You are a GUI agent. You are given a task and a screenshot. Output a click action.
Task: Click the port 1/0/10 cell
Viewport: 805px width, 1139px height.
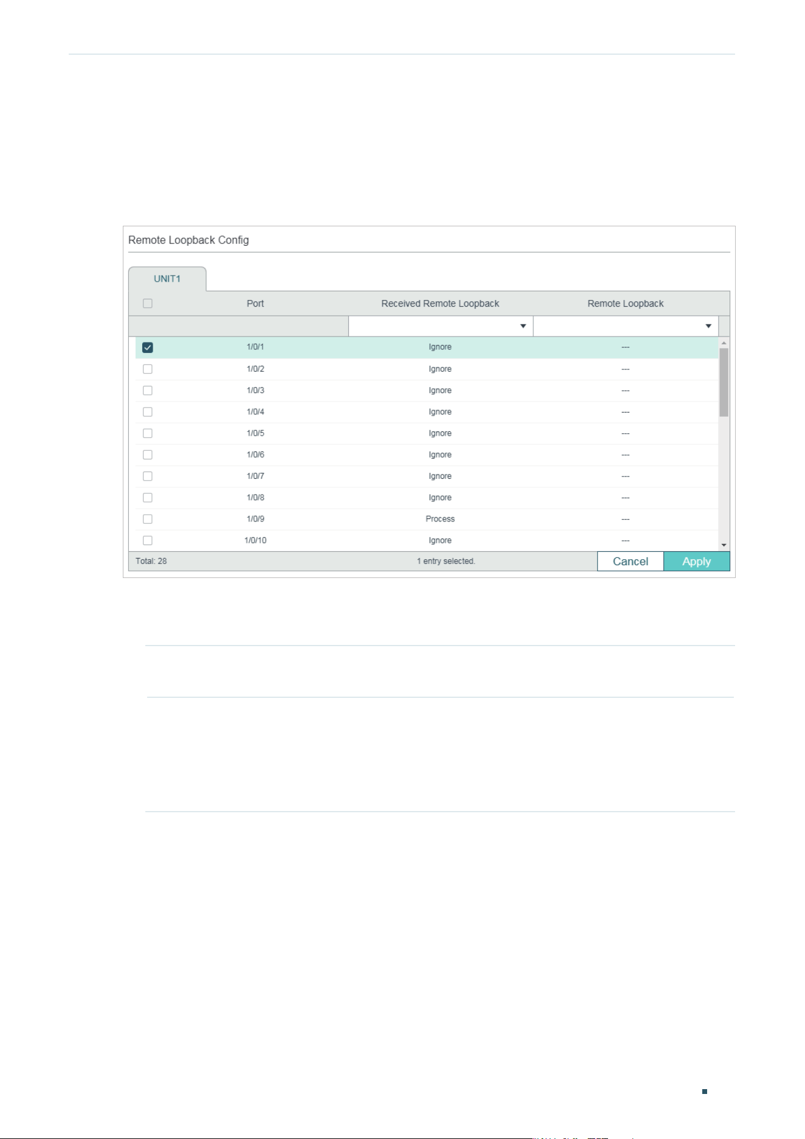(255, 540)
